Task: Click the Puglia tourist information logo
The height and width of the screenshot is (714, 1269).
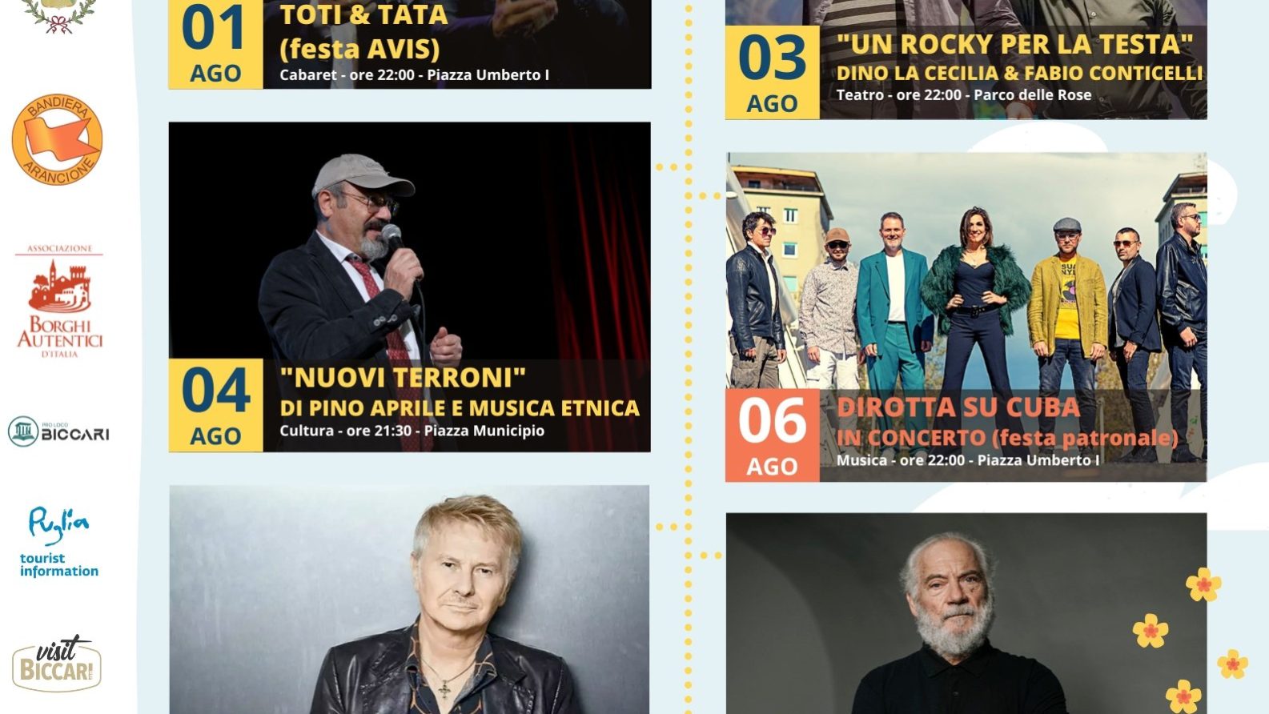Action: coord(58,542)
